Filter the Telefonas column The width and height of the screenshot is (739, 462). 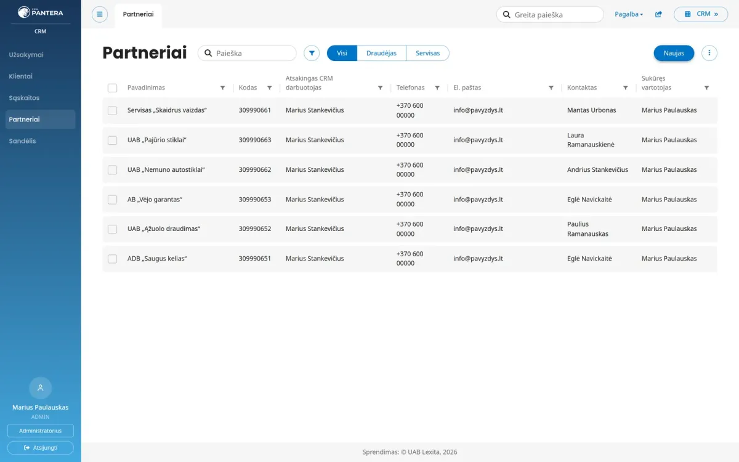tap(437, 88)
